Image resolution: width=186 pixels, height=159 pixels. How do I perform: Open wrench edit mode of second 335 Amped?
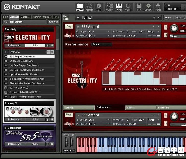(x=69, y=114)
